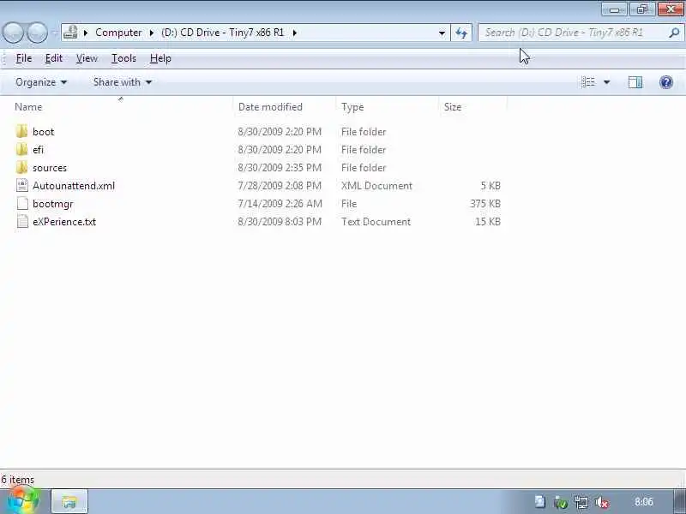The width and height of the screenshot is (686, 514).
Task: Open network tray icon
Action: click(581, 503)
